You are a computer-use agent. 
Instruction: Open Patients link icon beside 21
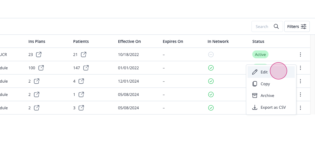pyautogui.click(x=83, y=55)
